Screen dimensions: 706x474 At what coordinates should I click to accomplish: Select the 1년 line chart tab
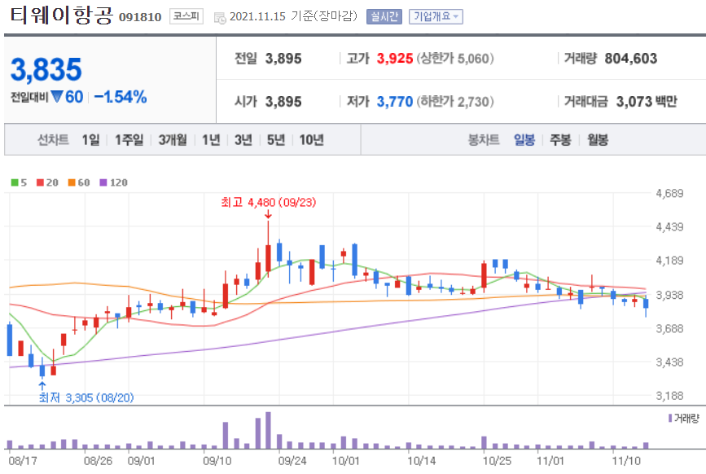(x=211, y=140)
